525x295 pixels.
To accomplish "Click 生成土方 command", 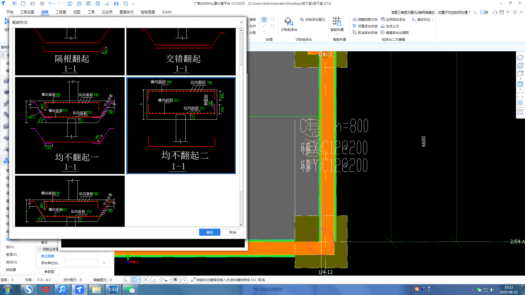I will 390,26.
